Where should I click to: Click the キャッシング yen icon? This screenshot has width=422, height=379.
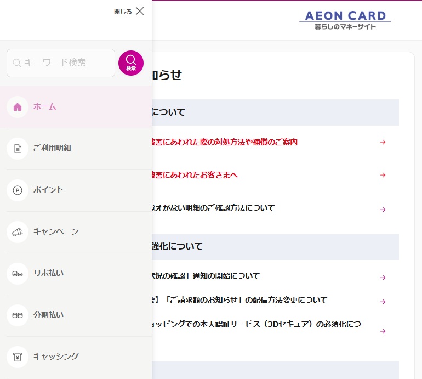[x=18, y=357]
